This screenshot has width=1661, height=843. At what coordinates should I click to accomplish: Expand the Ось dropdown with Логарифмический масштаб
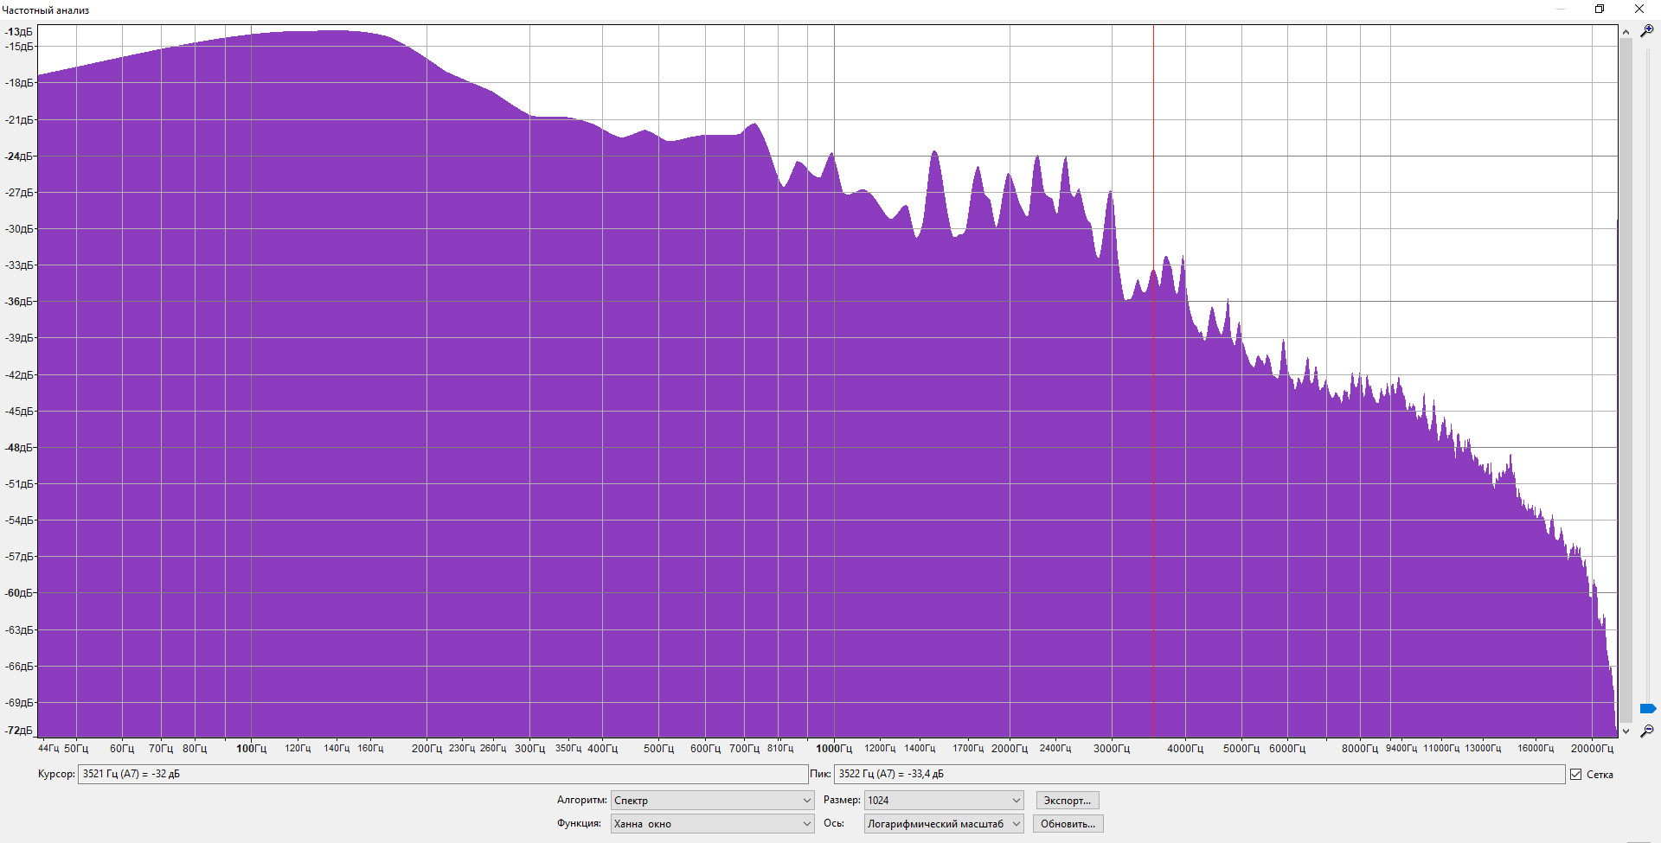point(944,824)
